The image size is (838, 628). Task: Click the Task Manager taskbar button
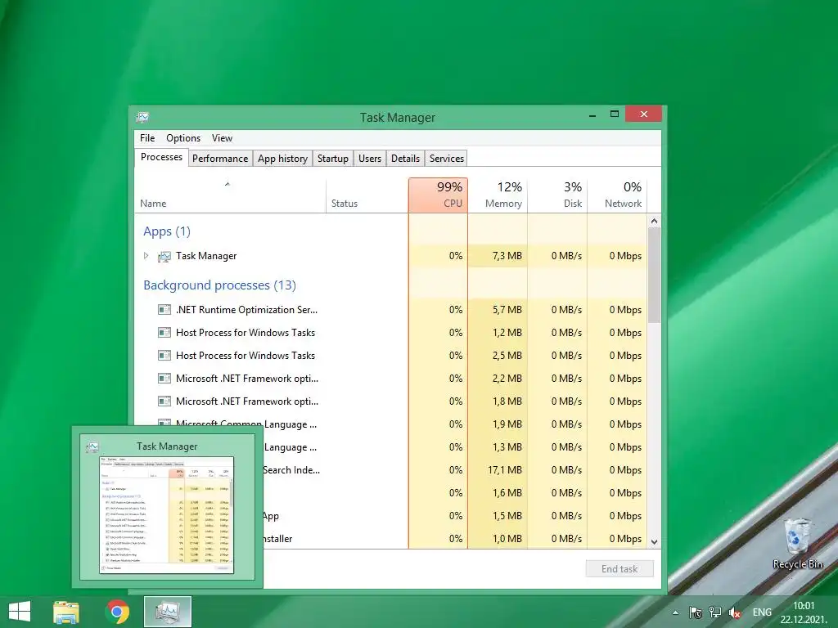point(168,612)
